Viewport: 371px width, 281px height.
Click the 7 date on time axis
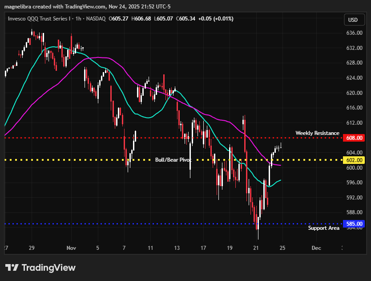124,248
